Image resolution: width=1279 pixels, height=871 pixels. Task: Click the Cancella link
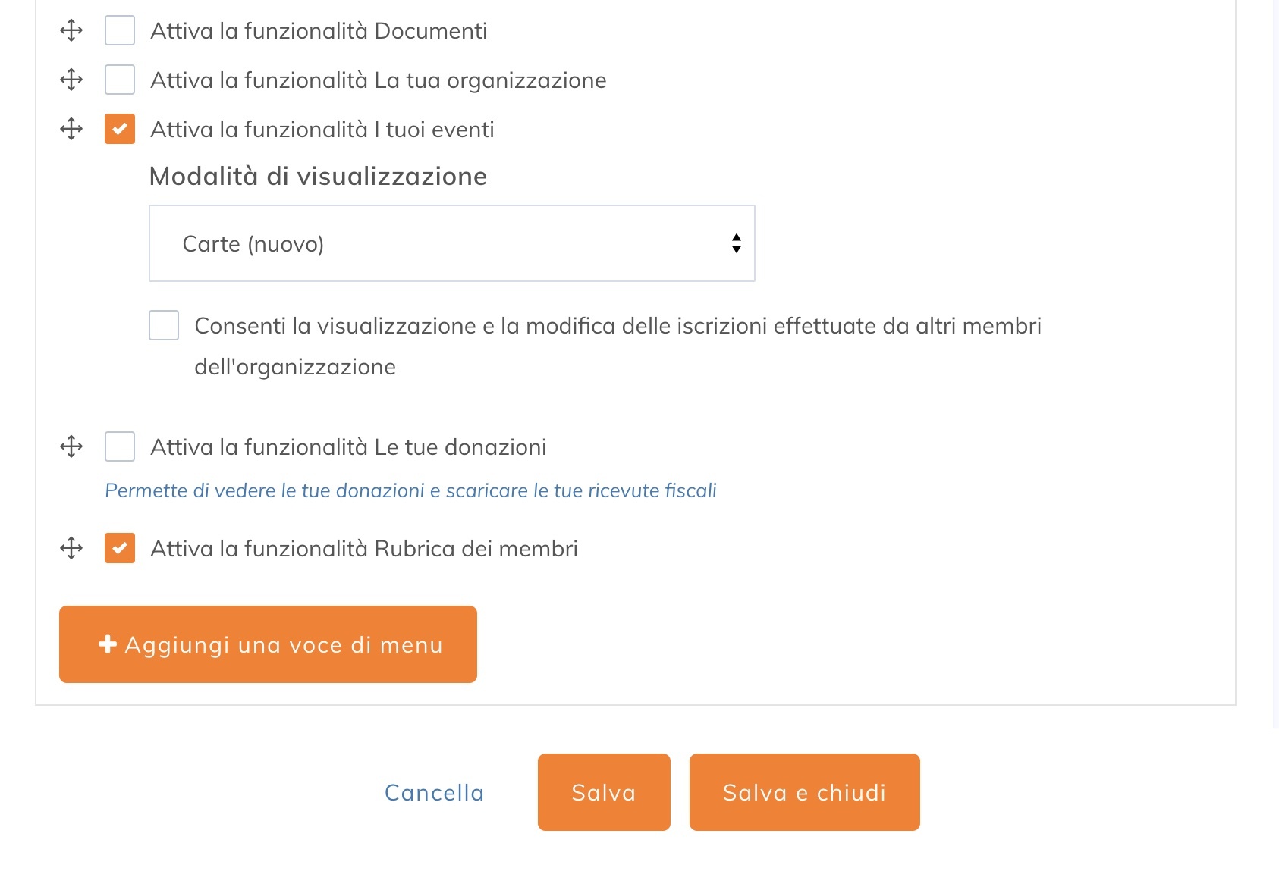434,792
